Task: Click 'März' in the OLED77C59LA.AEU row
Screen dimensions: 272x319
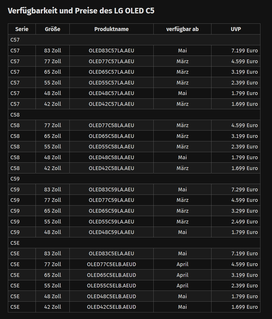Action: point(183,200)
